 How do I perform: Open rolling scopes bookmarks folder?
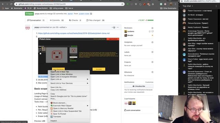click(x=56, y=8)
